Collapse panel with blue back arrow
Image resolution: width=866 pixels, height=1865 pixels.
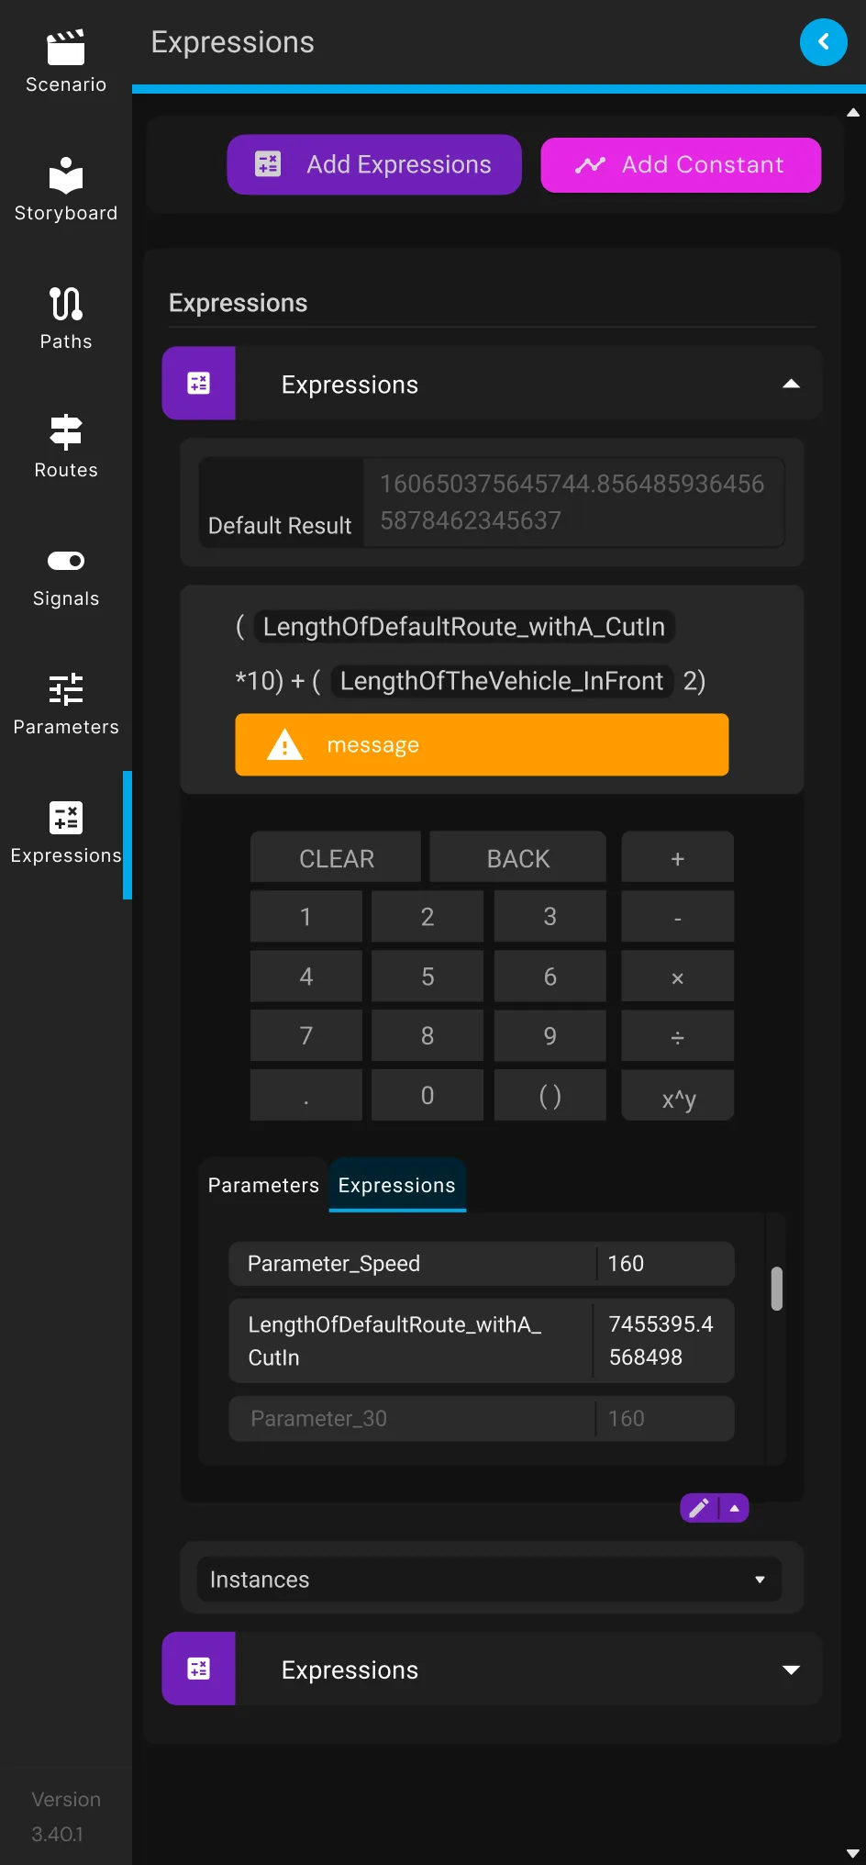[823, 42]
